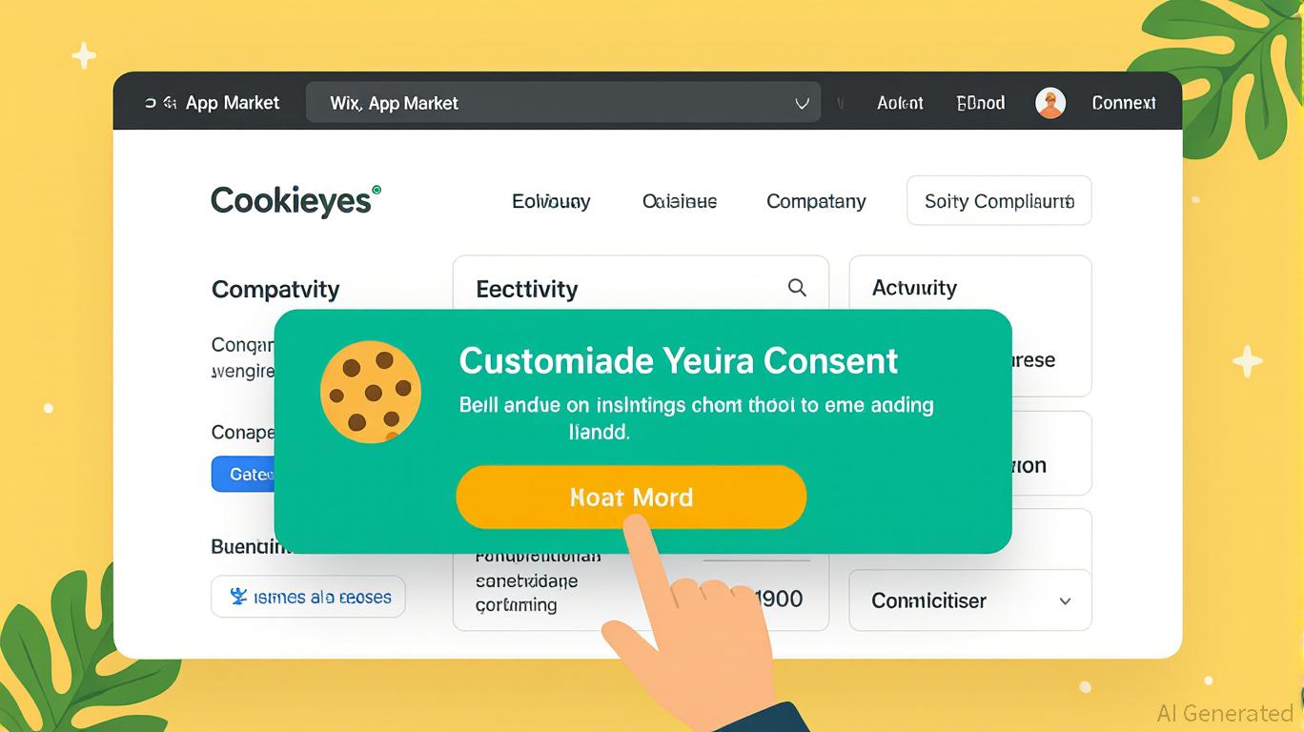Click the orange Noat Mord button

click(631, 498)
